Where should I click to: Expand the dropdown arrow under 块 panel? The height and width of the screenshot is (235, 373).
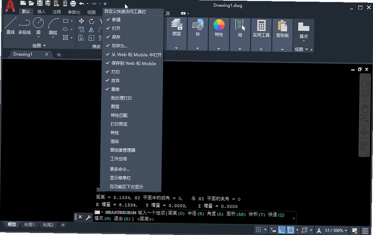pos(197,48)
